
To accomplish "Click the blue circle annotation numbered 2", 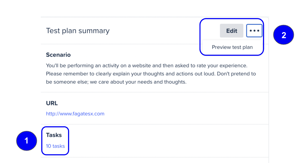I will (x=283, y=35).
